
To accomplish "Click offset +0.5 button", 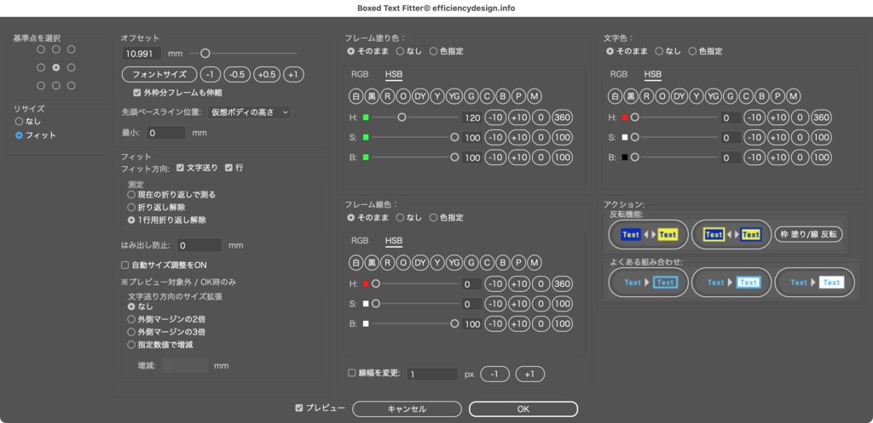I will [x=267, y=75].
